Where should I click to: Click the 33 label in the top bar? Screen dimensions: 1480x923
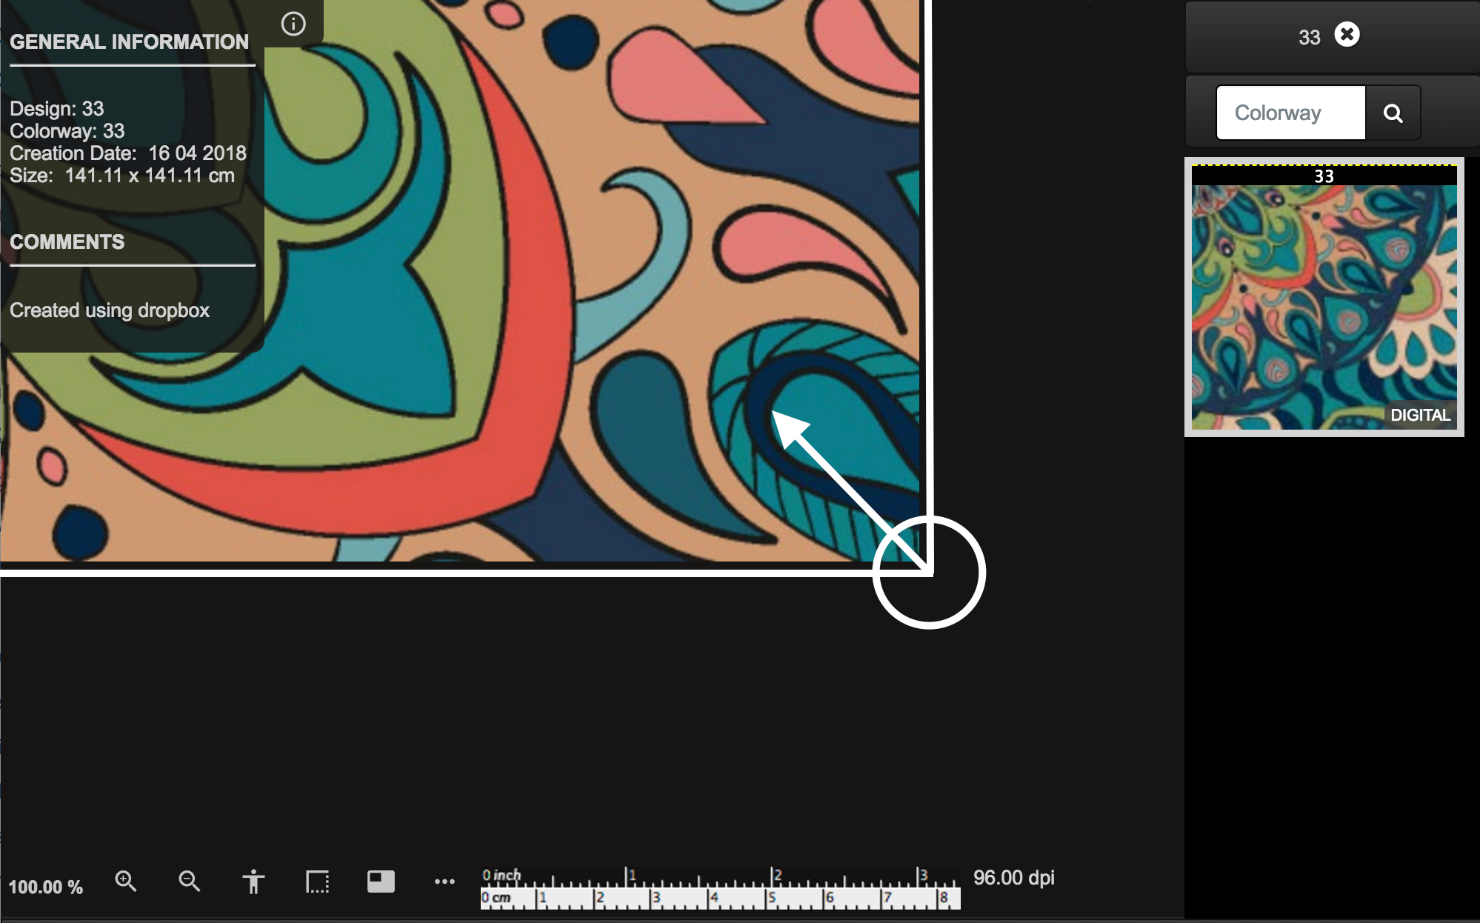(1309, 38)
